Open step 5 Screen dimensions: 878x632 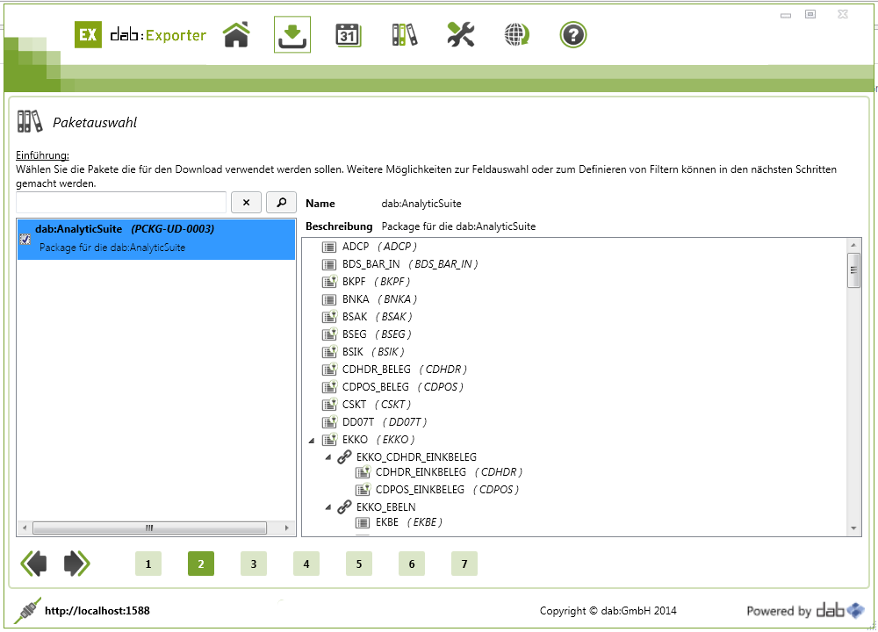pyautogui.click(x=359, y=564)
